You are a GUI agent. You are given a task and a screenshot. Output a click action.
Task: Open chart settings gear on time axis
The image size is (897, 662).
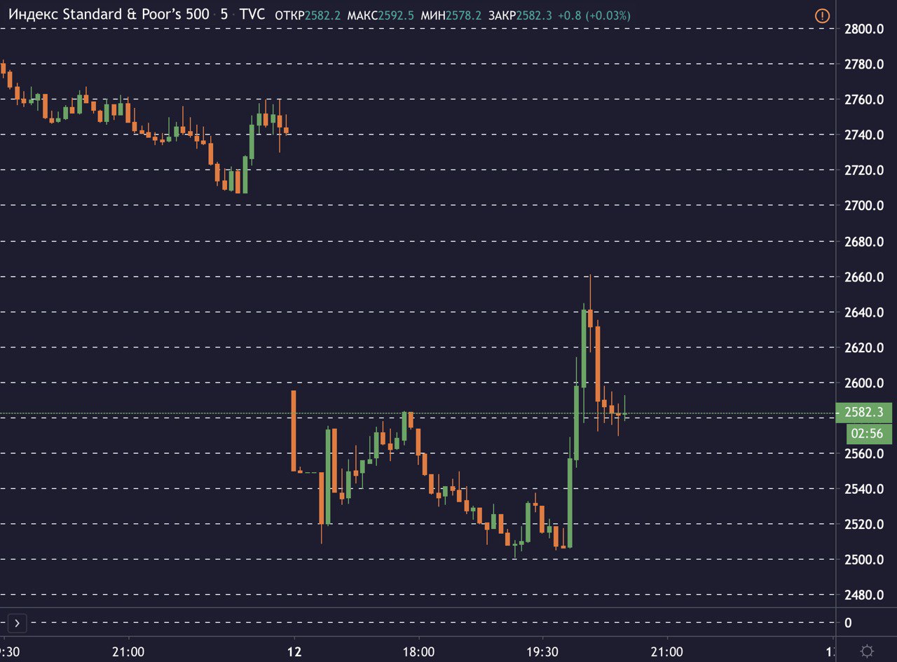[x=867, y=651]
